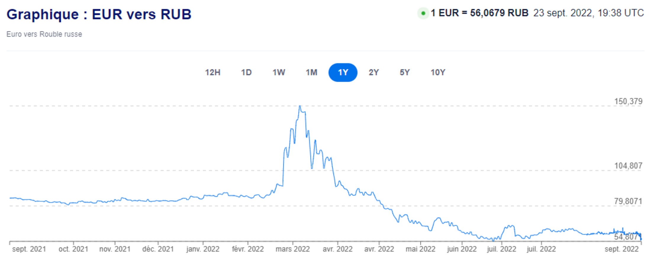Screen dimensions: 651x257
Task: Switch chart to 1D range
Action: [x=246, y=72]
